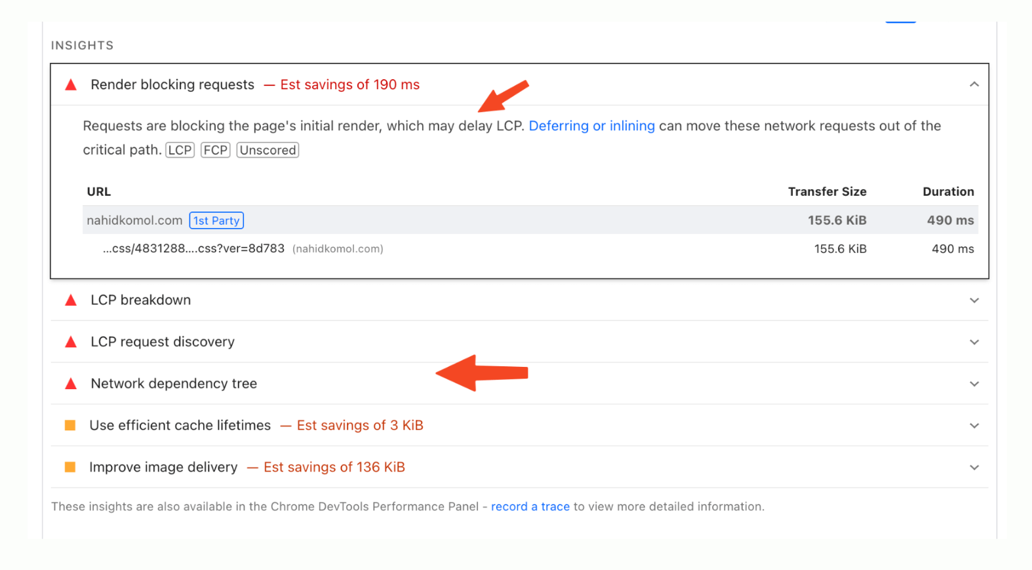Image resolution: width=1032 pixels, height=570 pixels.
Task: Click the css/4831288 stylesheet URL entry
Action: [x=193, y=249]
